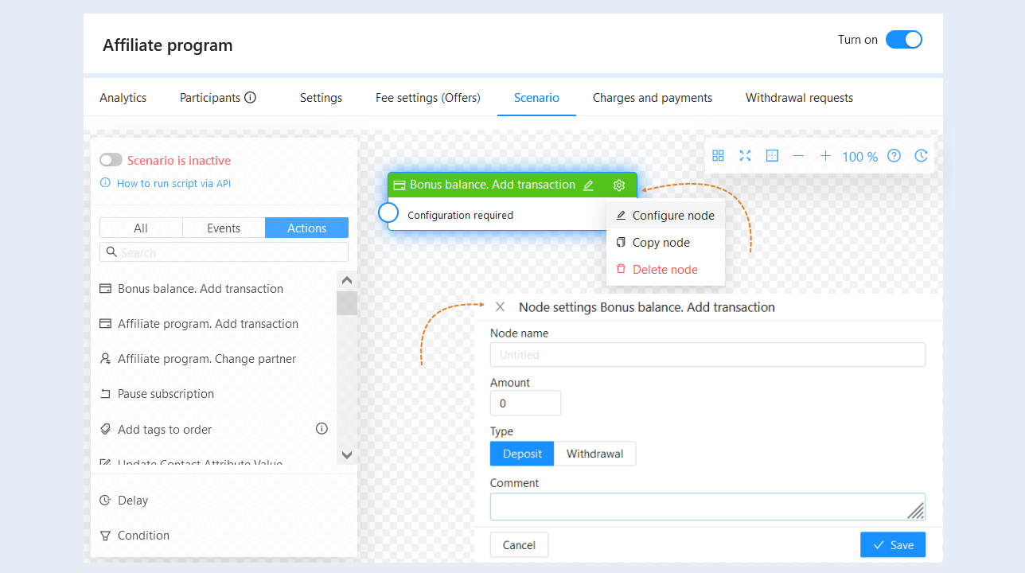This screenshot has width=1025, height=573.
Task: Click the Pause subscription icon
Action: pos(105,394)
